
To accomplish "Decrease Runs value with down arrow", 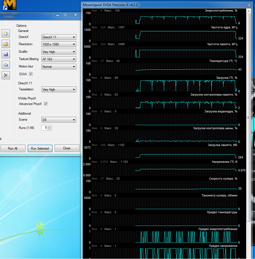I will pyautogui.click(x=49, y=129).
